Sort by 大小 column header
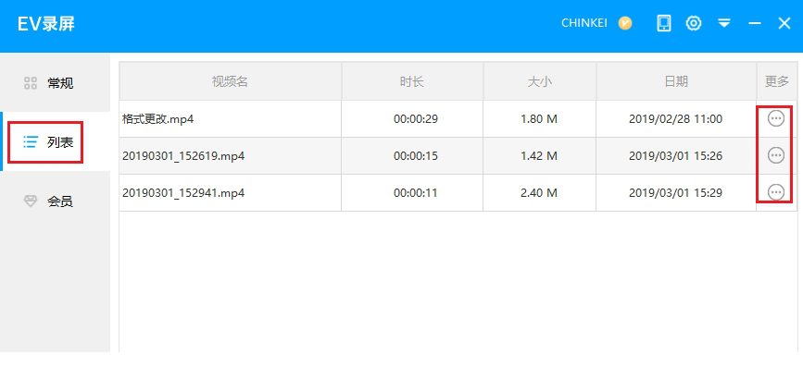This screenshot has height=366, width=803. (540, 81)
